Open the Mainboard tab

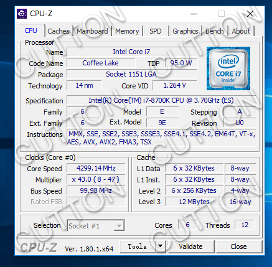tap(92, 31)
